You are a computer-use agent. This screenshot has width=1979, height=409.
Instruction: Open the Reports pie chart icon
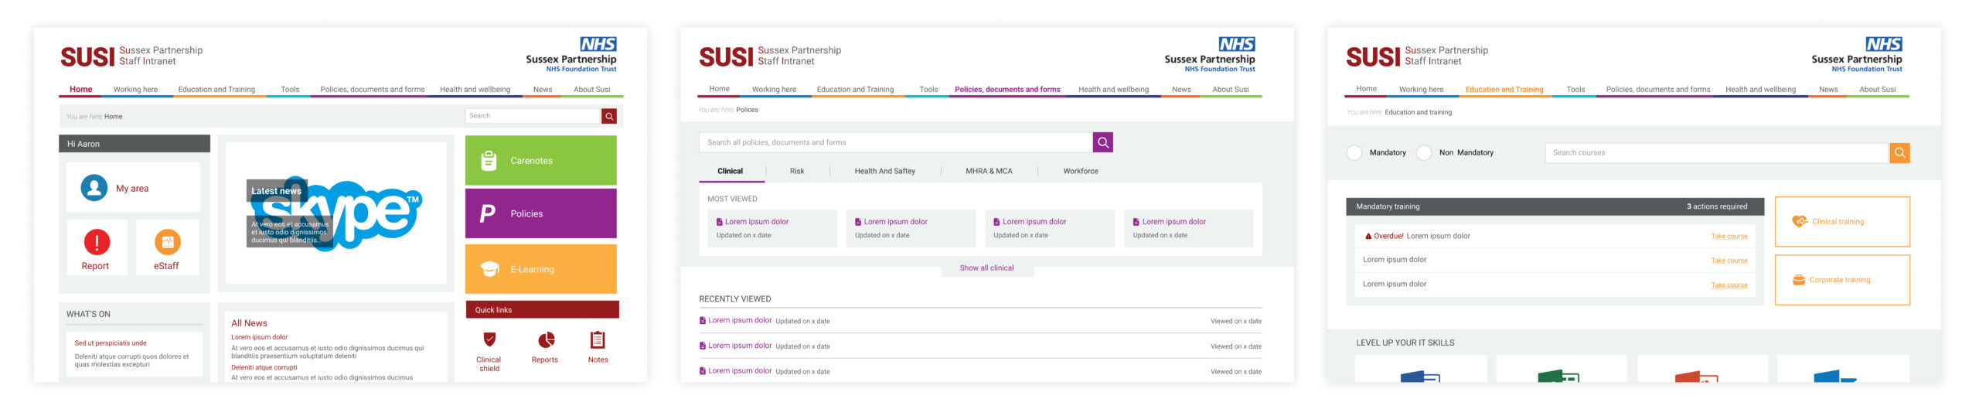[x=546, y=340]
